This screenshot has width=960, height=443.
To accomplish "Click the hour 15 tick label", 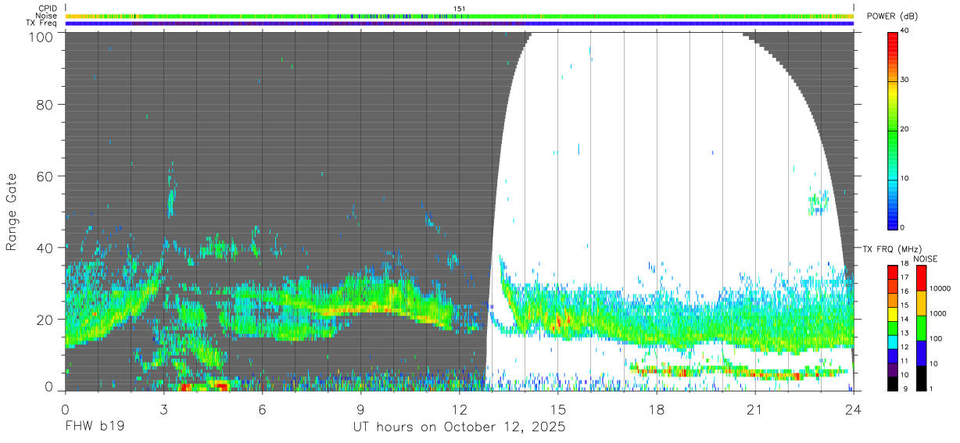I will coord(557,409).
